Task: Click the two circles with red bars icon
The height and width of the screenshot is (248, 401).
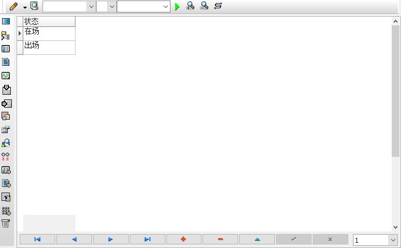Action: [x=5, y=156]
